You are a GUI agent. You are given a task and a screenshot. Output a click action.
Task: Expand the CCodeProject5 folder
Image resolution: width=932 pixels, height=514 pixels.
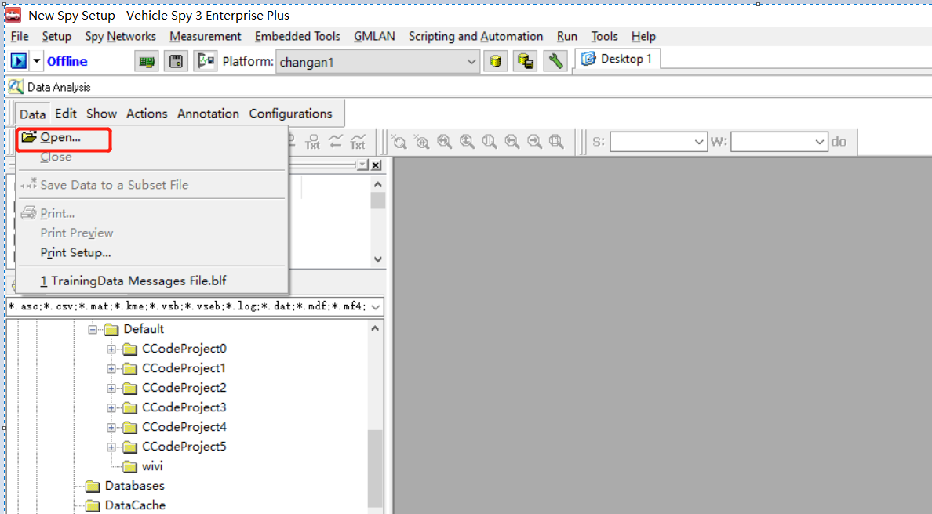pyautogui.click(x=111, y=447)
